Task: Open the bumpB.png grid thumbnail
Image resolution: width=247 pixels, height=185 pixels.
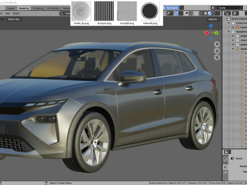Action: tap(127, 11)
